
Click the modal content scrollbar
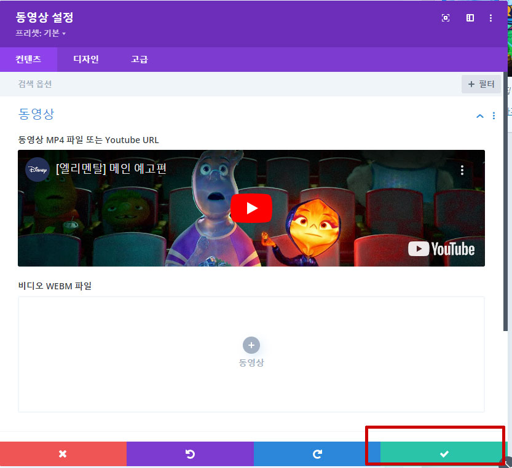pyautogui.click(x=505, y=201)
